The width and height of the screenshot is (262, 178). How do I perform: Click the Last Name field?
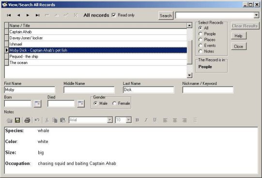pos(148,90)
